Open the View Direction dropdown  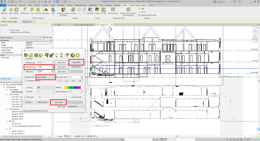[46, 77]
